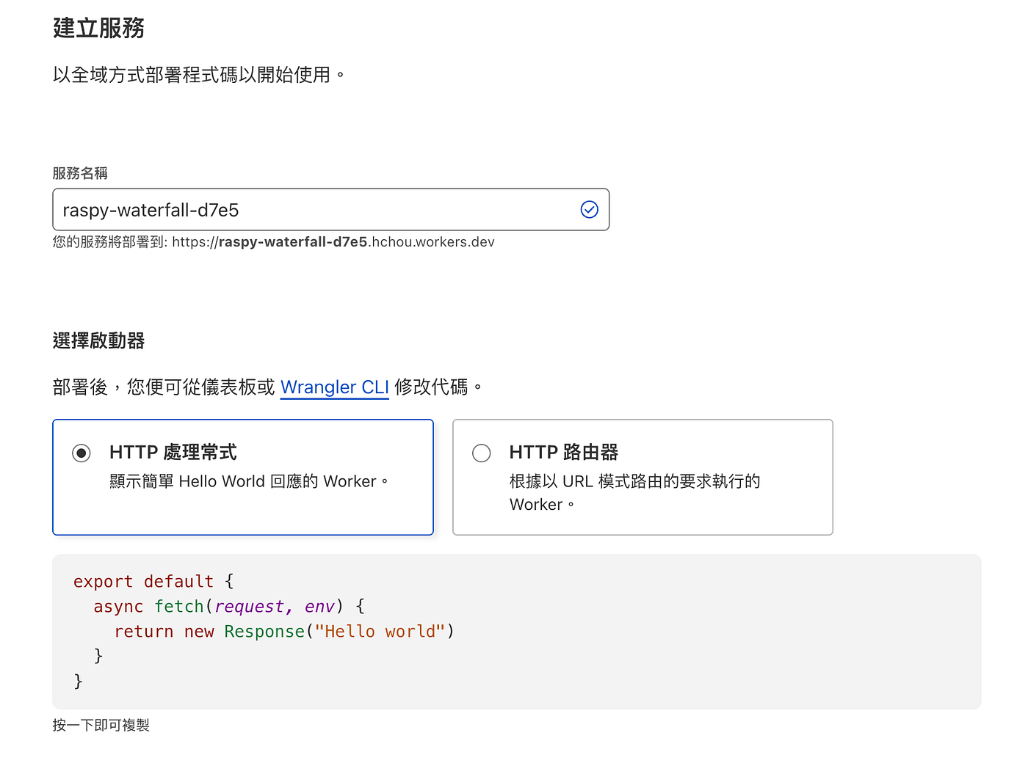Click the workers.dev deployment URL text
Image resolution: width=1028 pixels, height=774 pixels.
click(333, 242)
